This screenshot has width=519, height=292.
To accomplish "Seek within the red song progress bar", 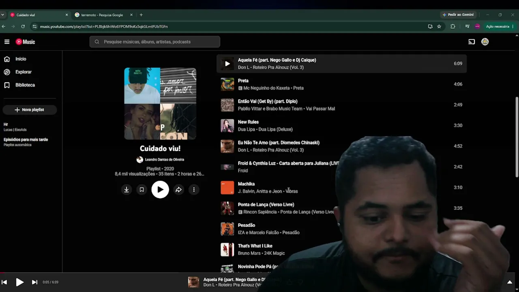I will point(259,273).
